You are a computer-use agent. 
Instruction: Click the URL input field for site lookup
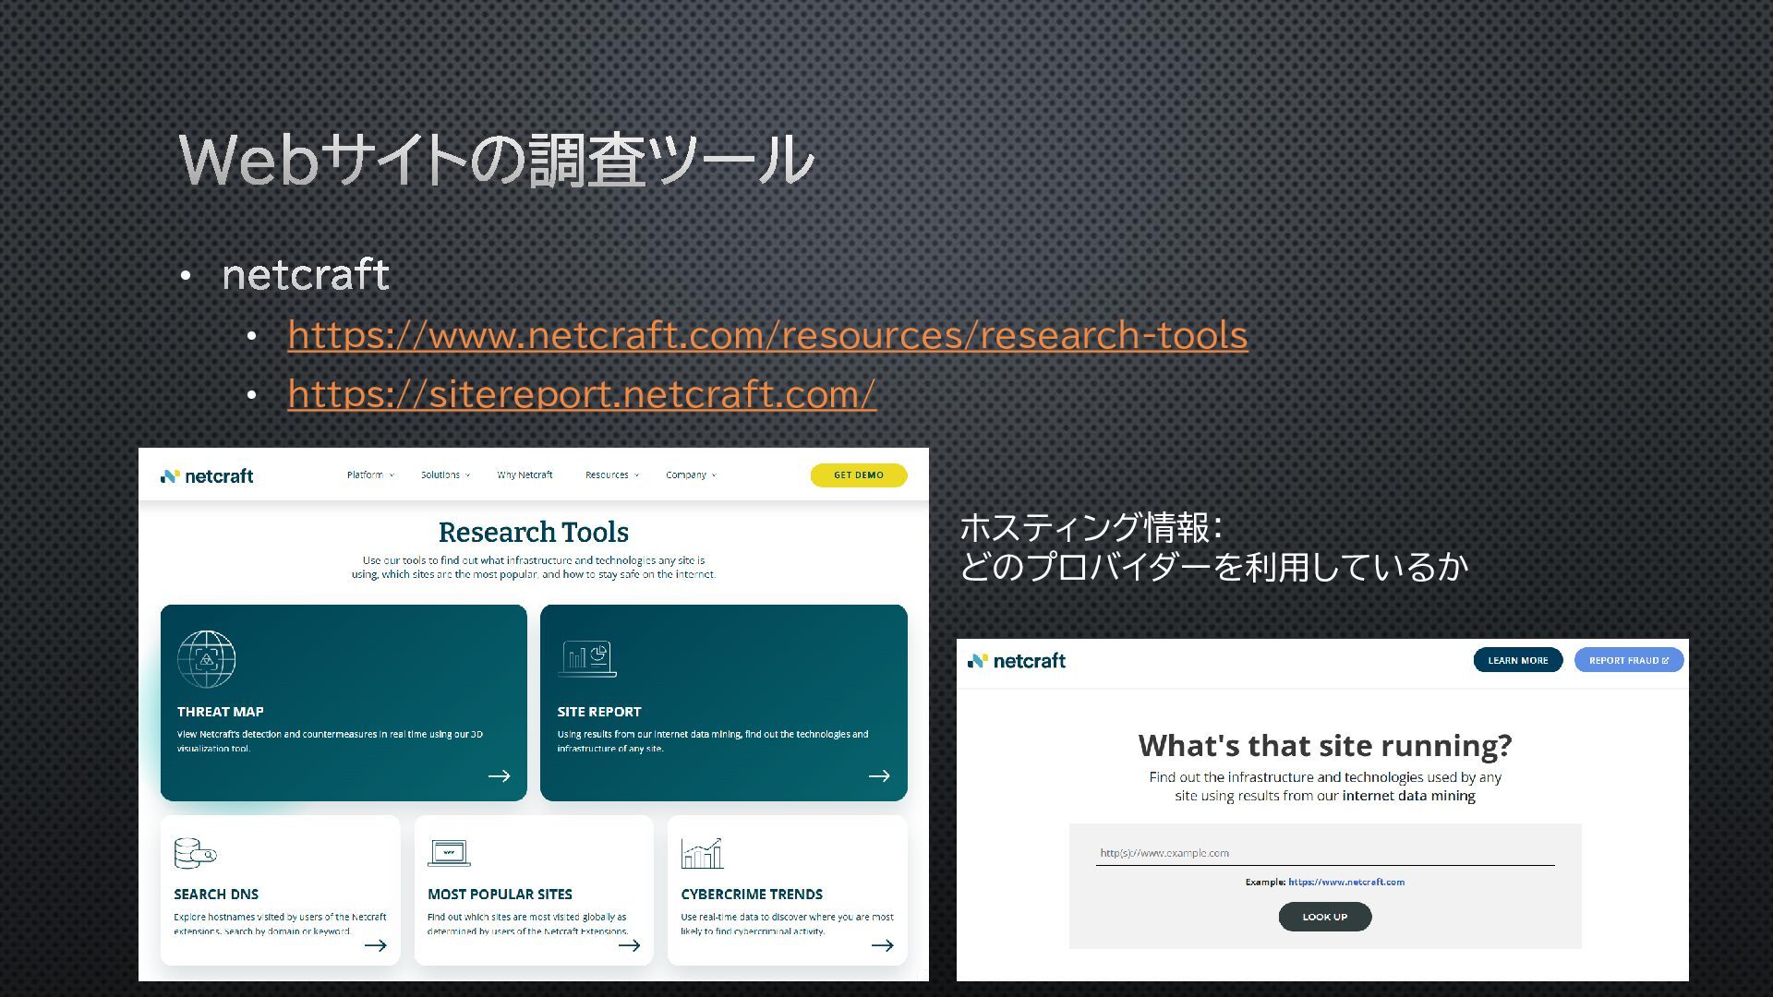click(x=1325, y=853)
